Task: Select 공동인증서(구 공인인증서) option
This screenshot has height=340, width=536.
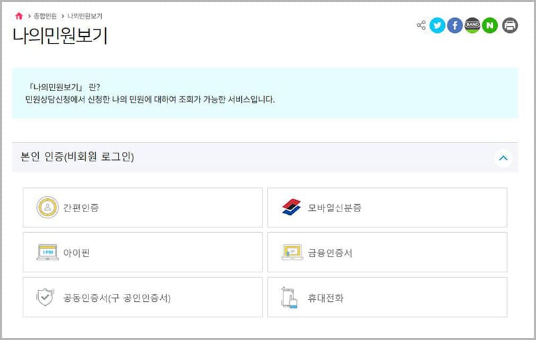Action: pyautogui.click(x=143, y=297)
